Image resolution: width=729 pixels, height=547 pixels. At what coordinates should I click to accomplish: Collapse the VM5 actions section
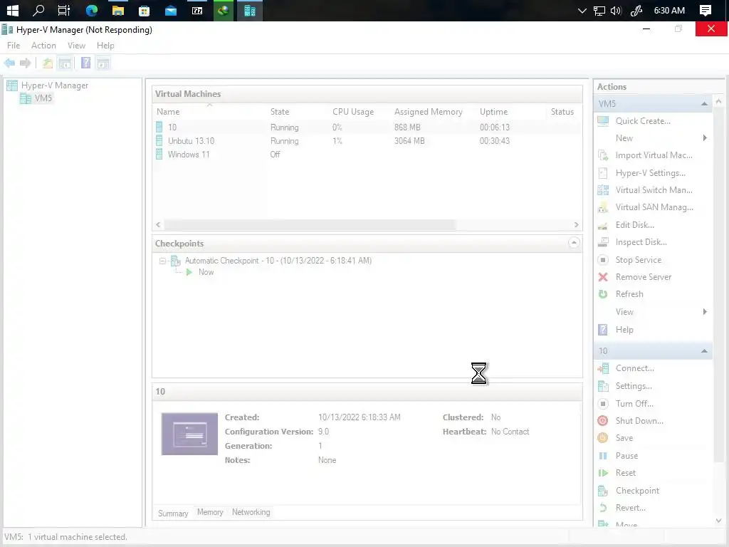click(x=704, y=104)
